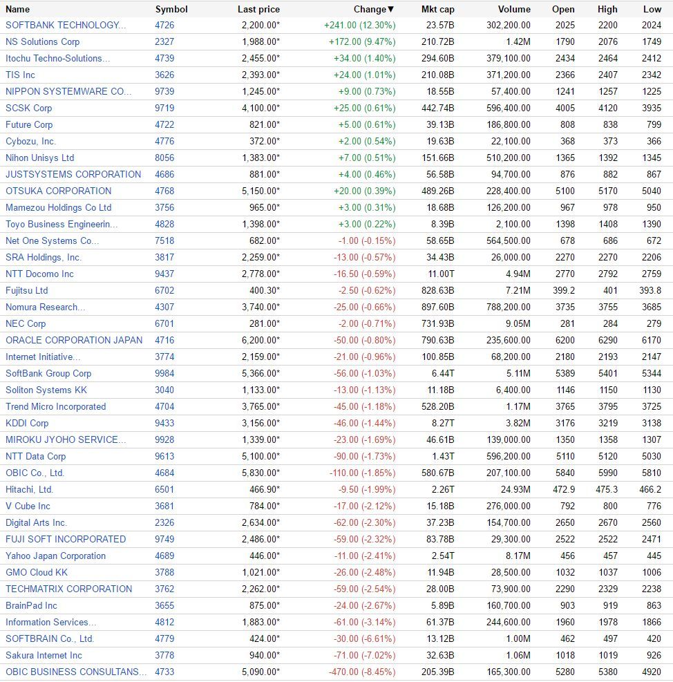This screenshot has width=673, height=682.
Task: Open KDDI Corp link
Action: [27, 423]
